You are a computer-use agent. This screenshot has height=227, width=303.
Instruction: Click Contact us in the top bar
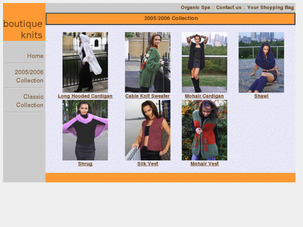228,7
